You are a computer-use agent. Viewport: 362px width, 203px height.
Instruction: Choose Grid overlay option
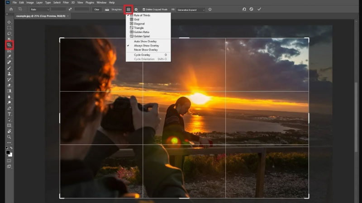(x=148, y=19)
